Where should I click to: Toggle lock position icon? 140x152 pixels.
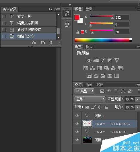click(100, 107)
